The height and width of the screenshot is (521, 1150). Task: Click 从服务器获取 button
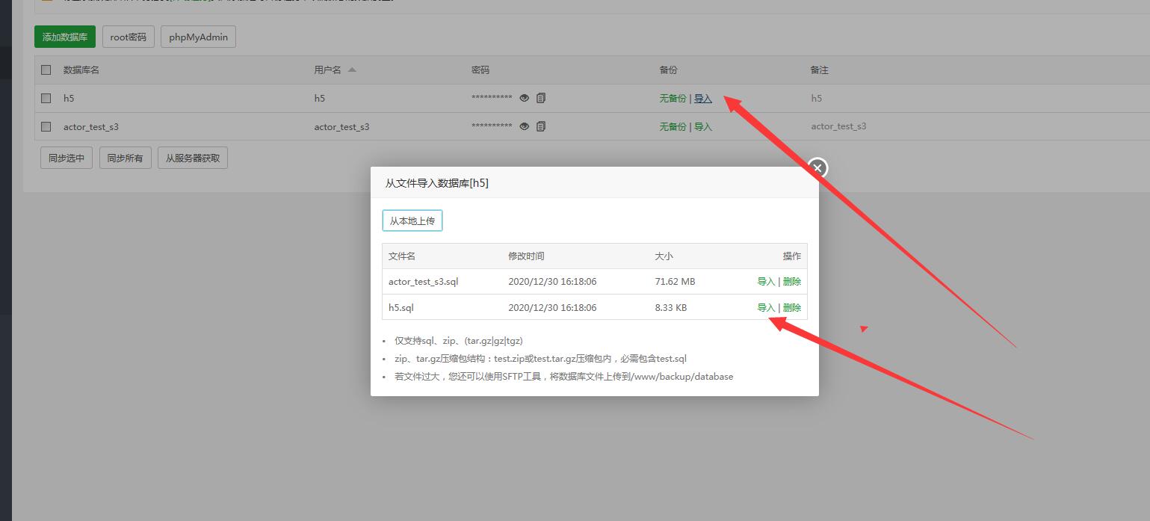193,158
